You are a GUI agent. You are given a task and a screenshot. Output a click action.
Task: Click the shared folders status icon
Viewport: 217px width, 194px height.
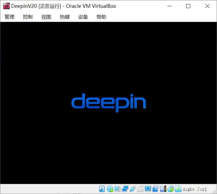coord(140,189)
